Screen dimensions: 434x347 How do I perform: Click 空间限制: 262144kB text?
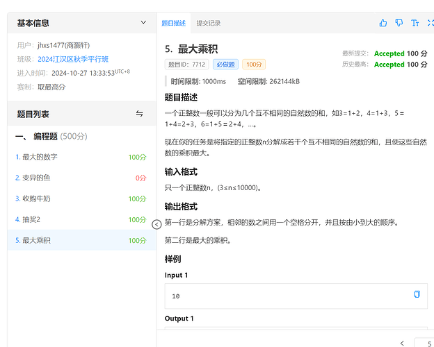point(268,81)
